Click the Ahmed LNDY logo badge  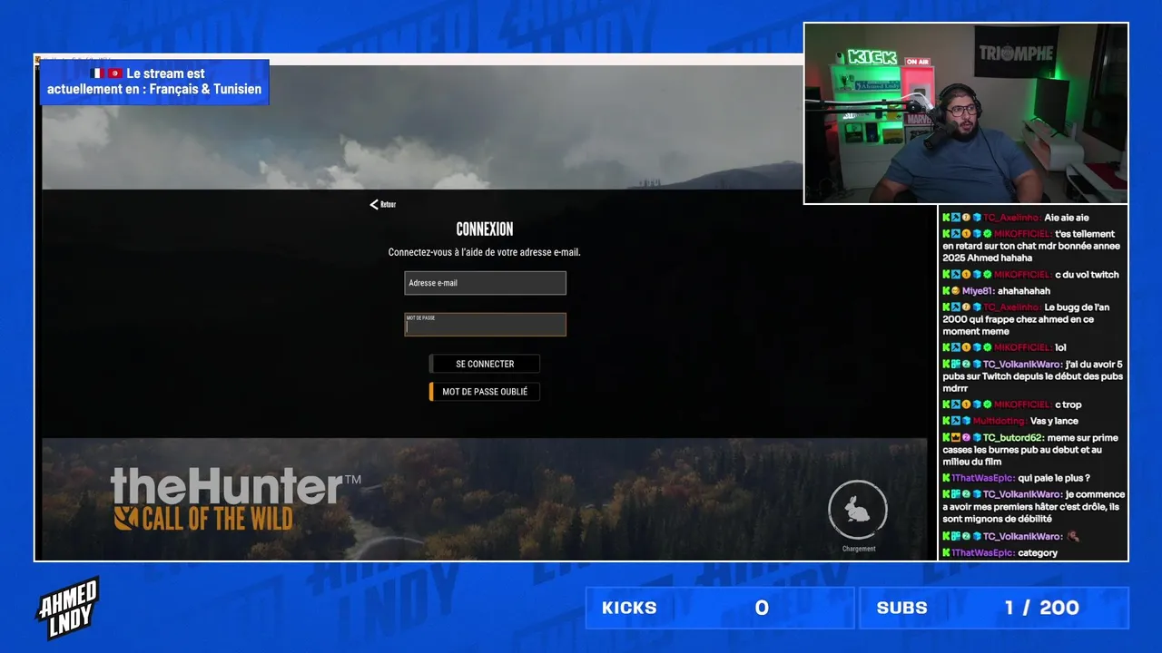coord(67,609)
